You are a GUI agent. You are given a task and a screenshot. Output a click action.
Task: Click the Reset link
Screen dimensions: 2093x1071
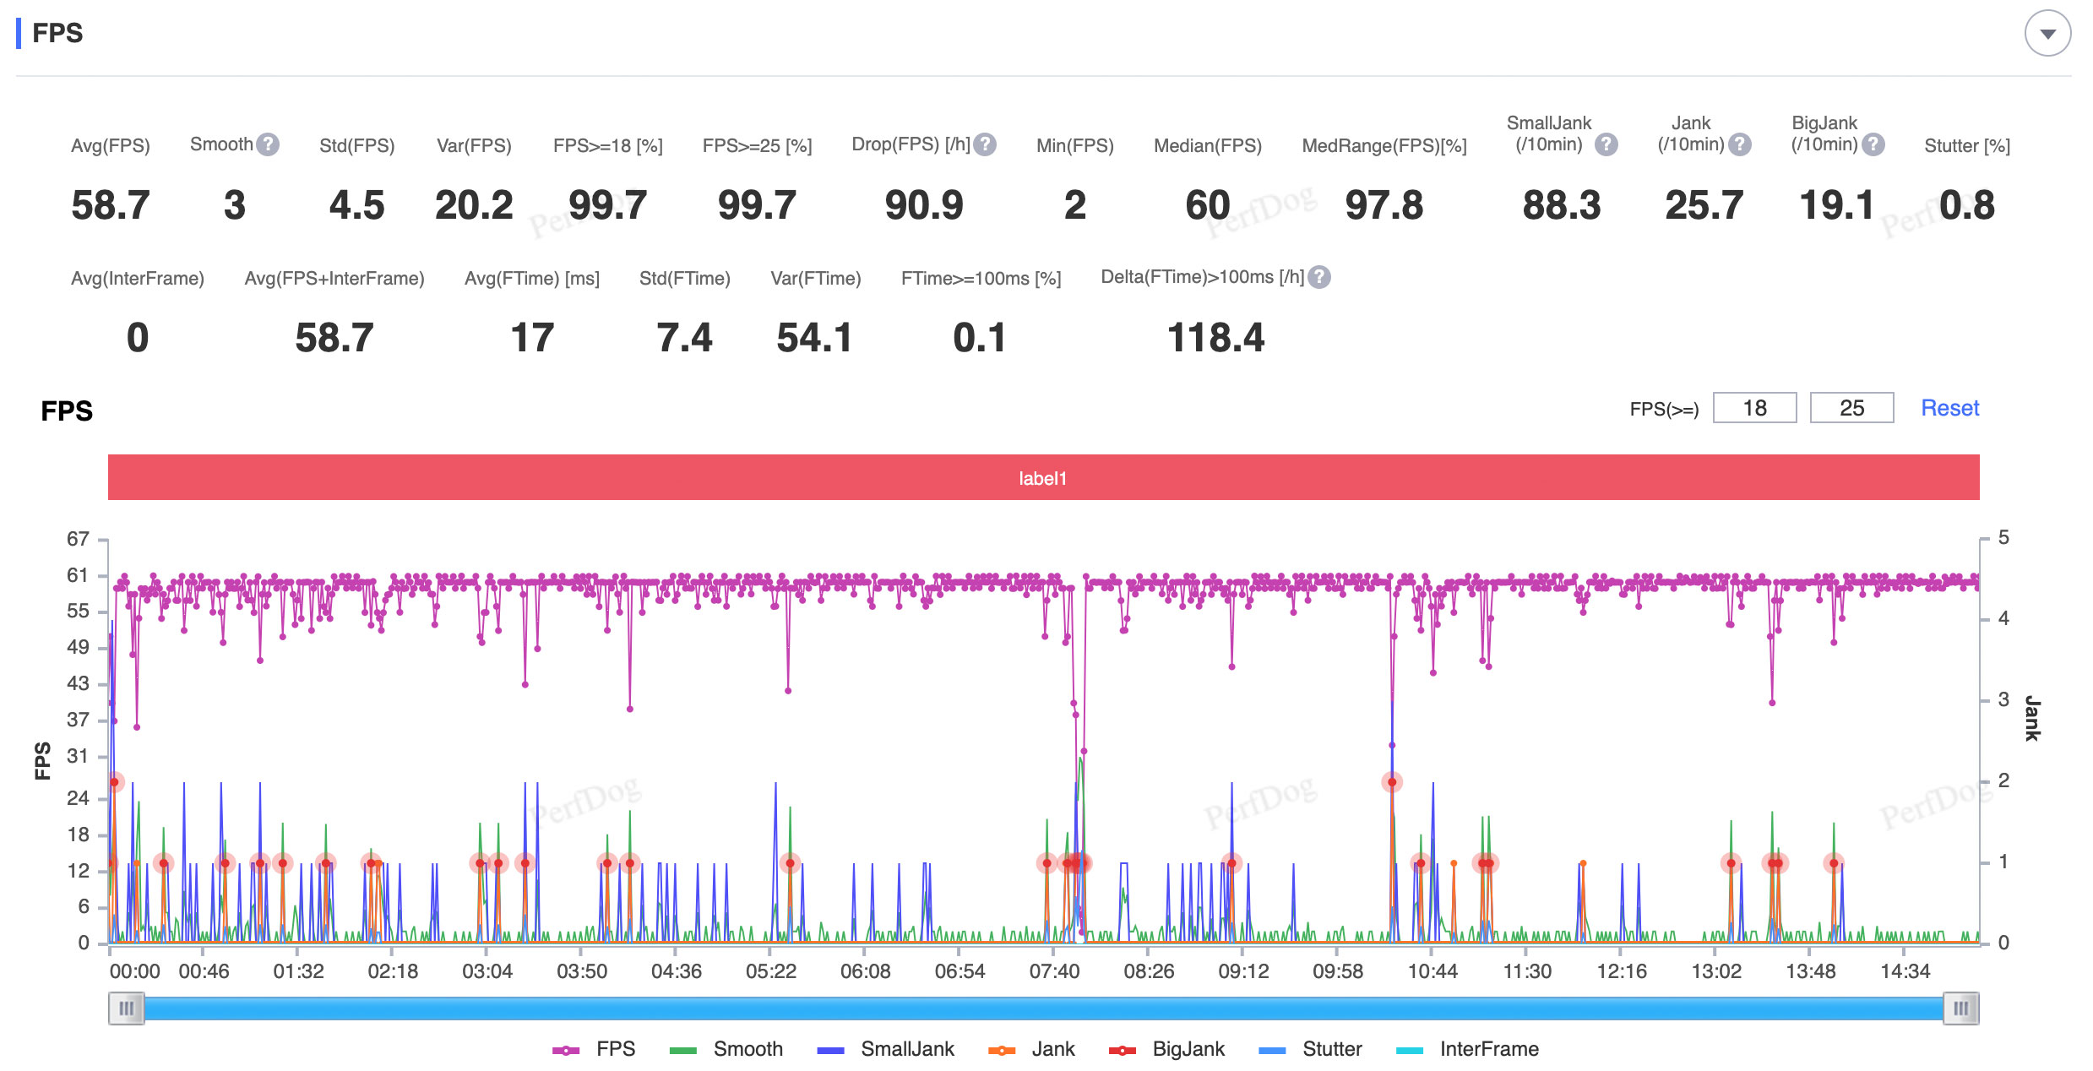(1949, 408)
